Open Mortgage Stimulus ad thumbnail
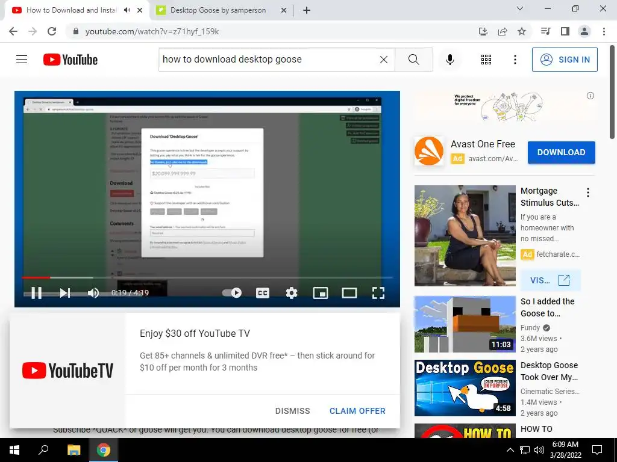Screen dimensions: 617x462 click(465, 236)
